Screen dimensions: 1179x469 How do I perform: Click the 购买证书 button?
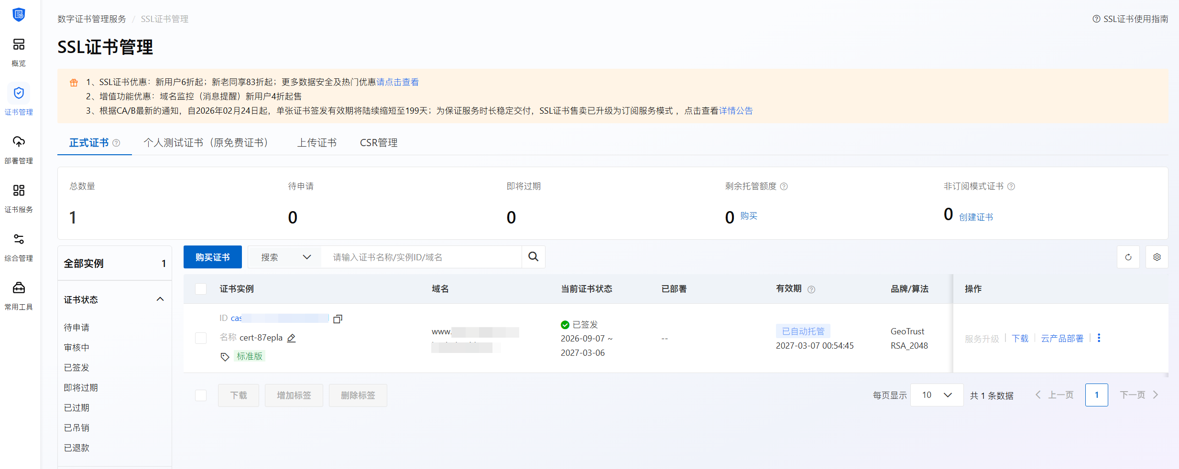213,257
